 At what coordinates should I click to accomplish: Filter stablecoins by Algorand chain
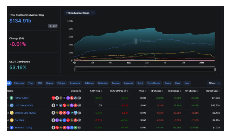click(128, 83)
